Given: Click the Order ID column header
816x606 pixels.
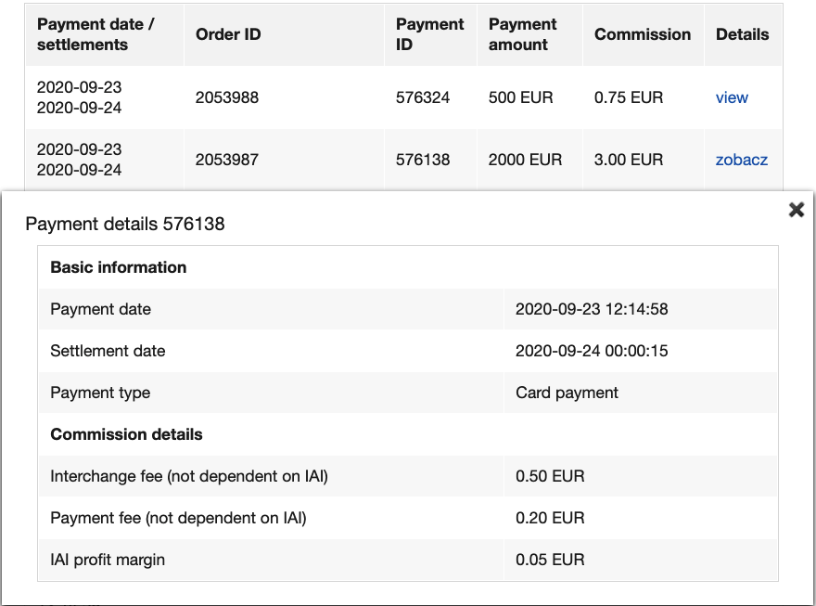Looking at the screenshot, I should coord(228,34).
